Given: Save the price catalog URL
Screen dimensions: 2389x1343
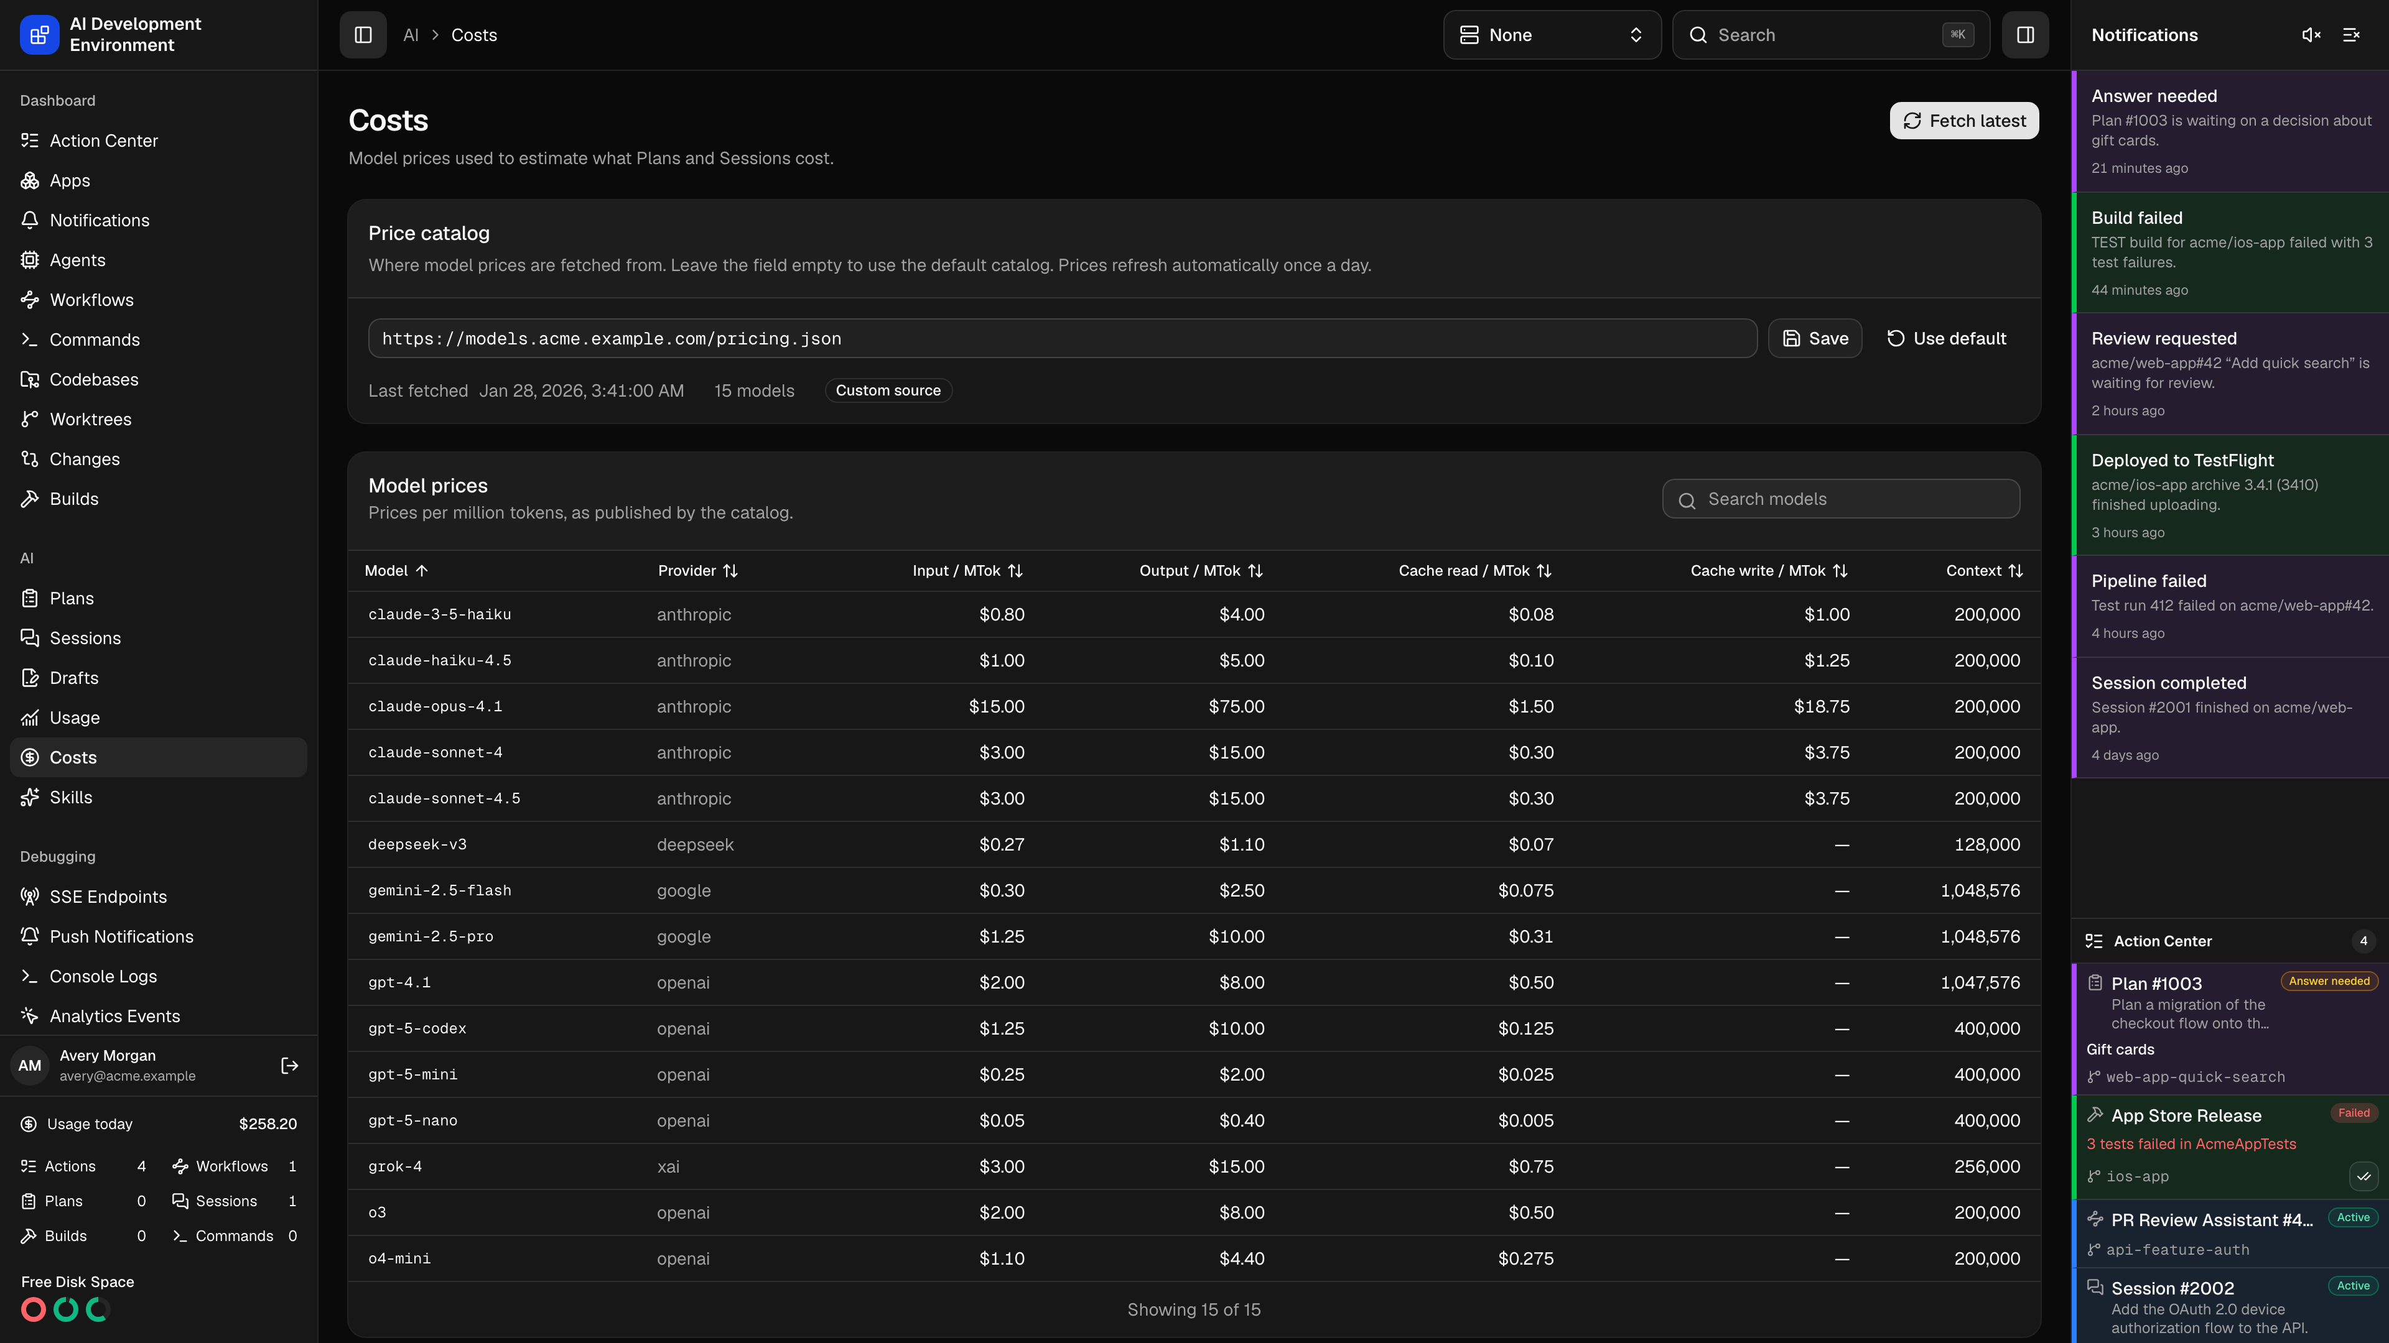Looking at the screenshot, I should [1815, 338].
